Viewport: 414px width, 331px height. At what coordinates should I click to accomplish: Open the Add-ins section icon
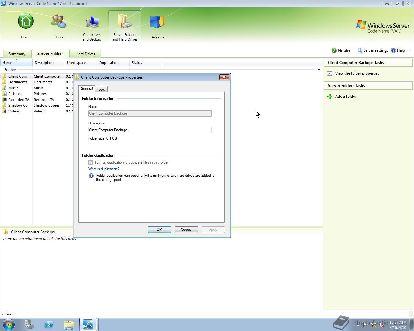158,22
